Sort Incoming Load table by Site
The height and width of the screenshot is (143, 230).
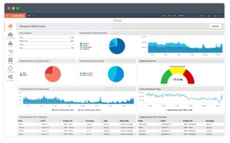point(20,121)
